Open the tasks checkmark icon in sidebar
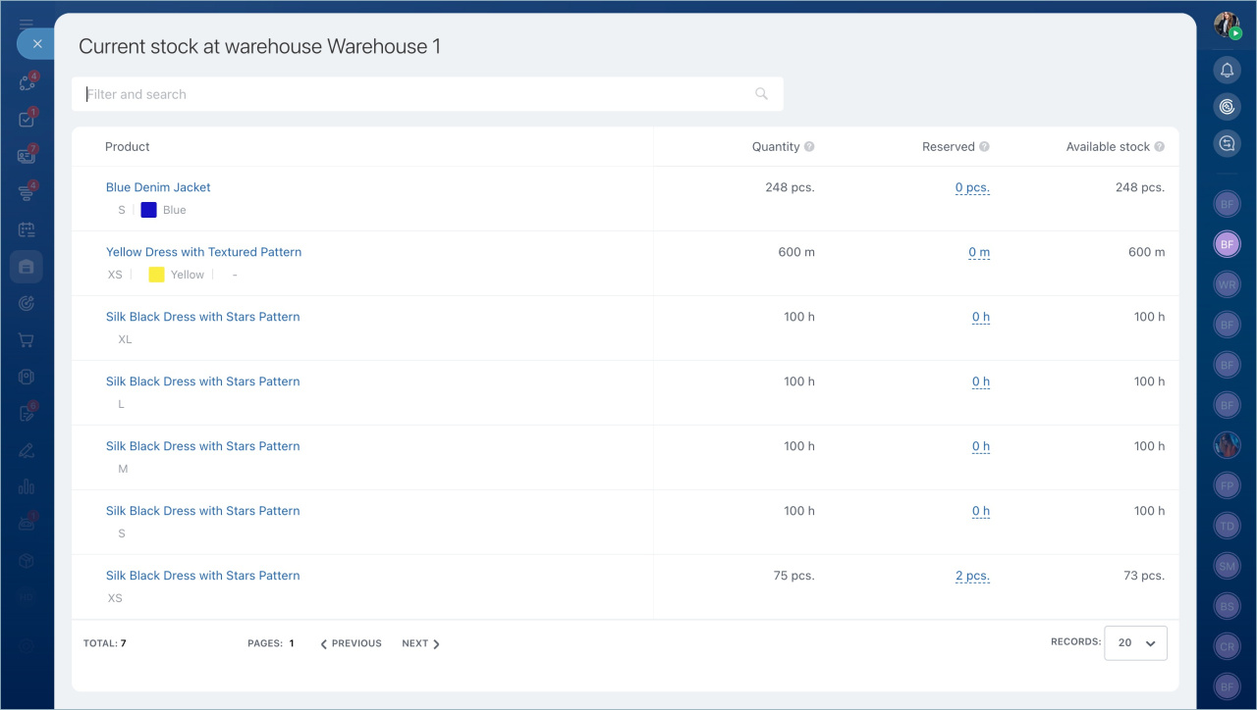This screenshot has width=1257, height=710. [27, 120]
